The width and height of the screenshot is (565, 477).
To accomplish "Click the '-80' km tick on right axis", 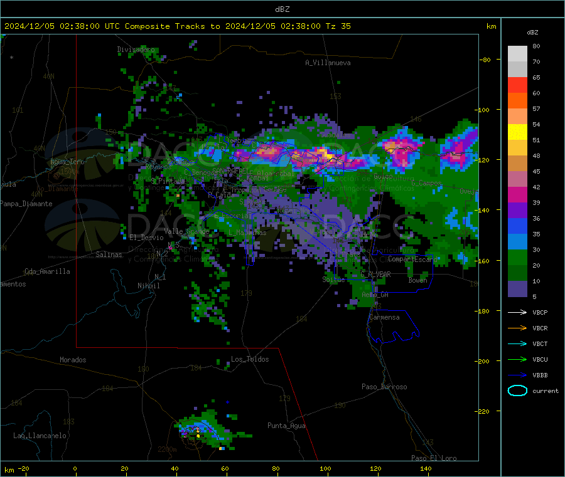I will 485,60.
